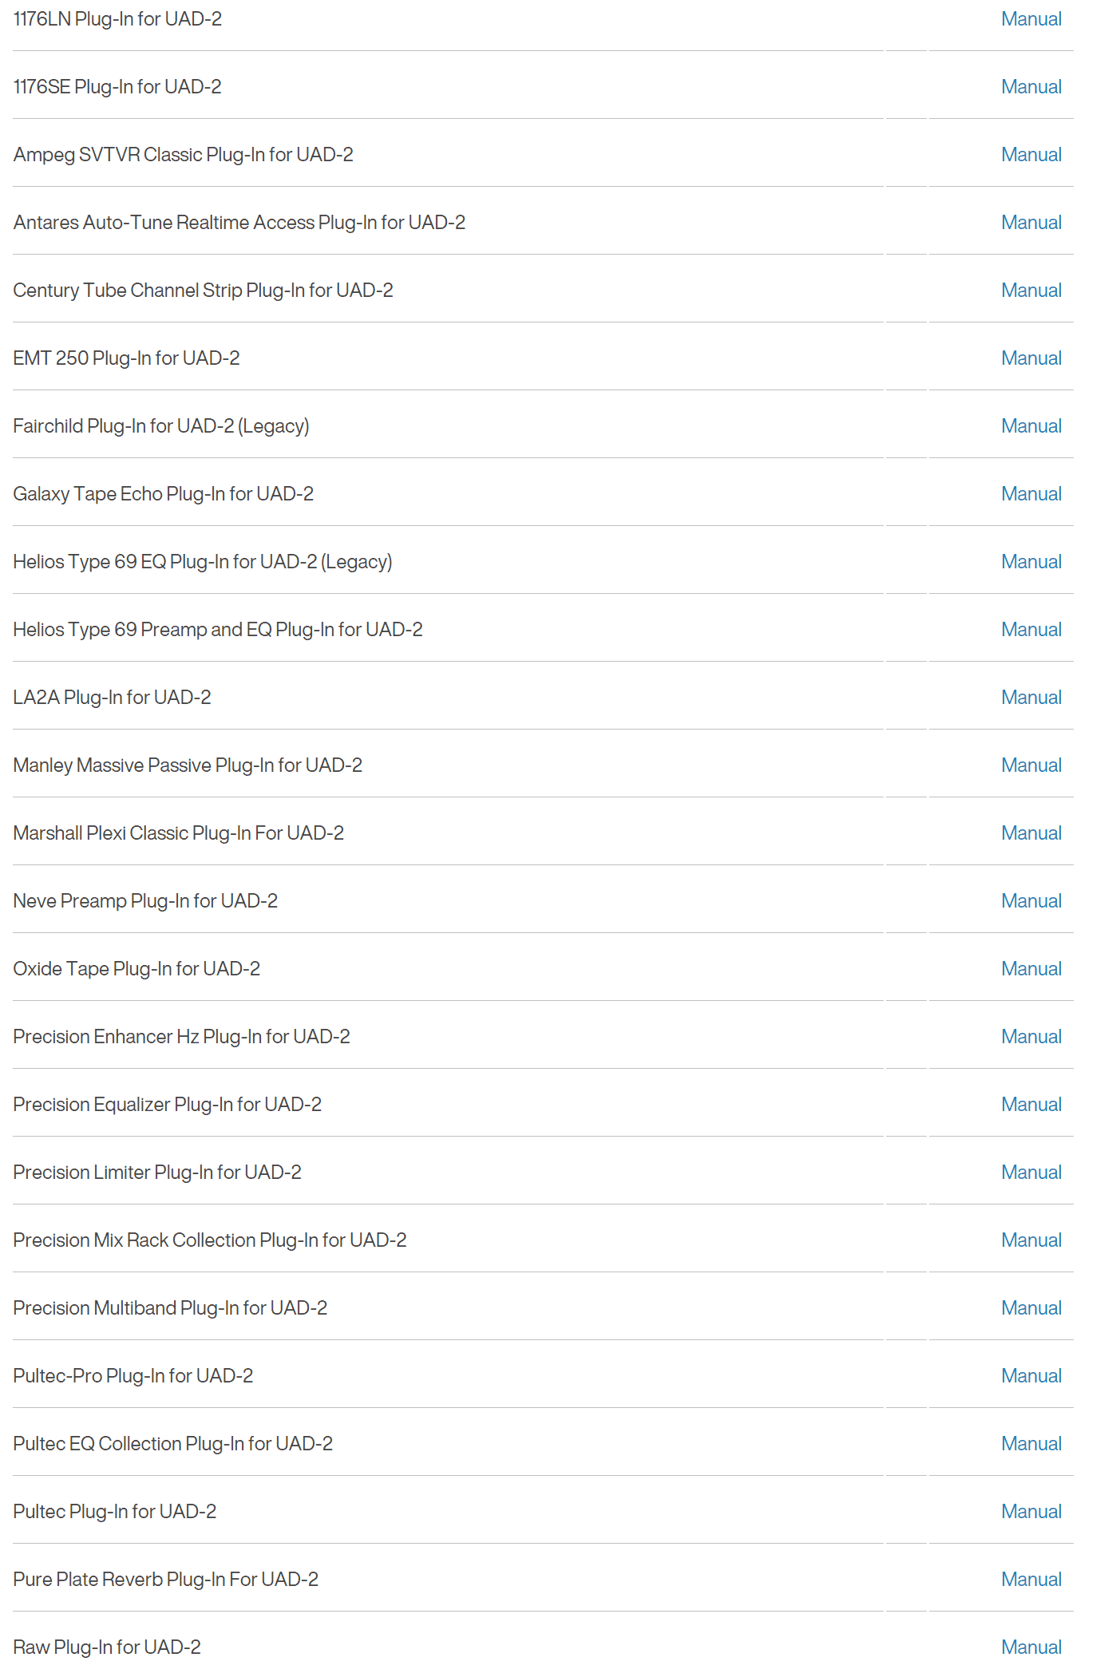The image size is (1100, 1677).
Task: Open the Galaxy Tape Echo Manual
Action: [1031, 494]
